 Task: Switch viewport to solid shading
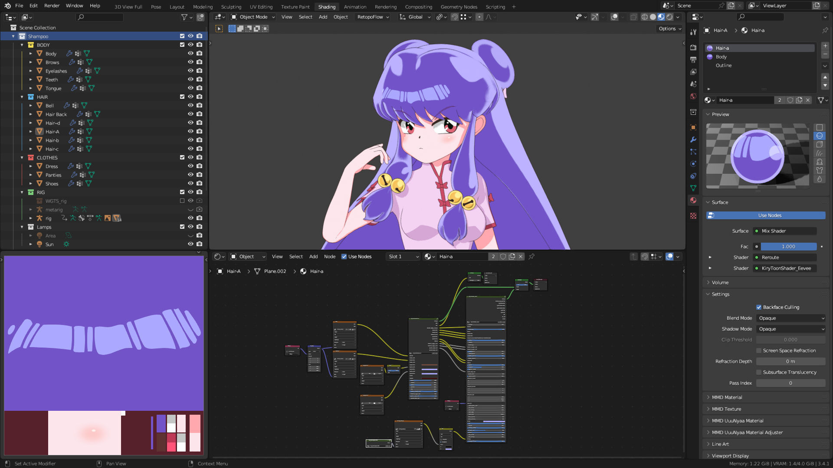653,17
